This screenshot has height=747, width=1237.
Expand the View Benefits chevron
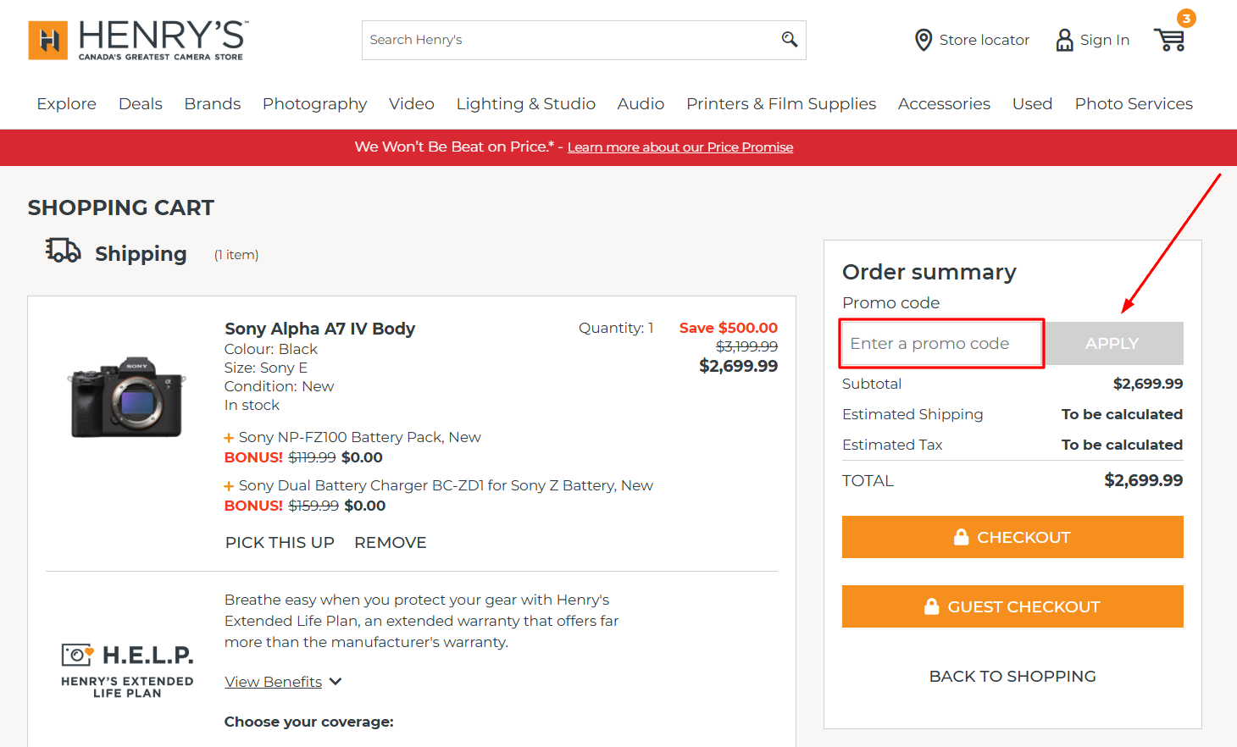pos(336,682)
